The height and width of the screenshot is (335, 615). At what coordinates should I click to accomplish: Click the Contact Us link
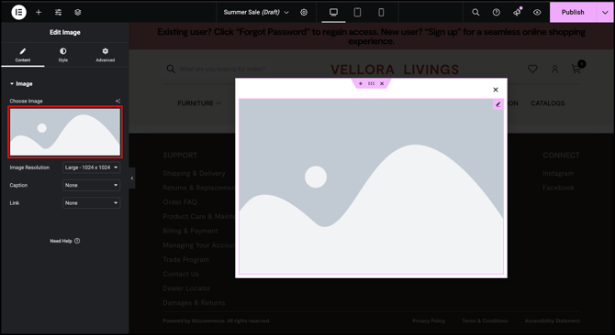click(181, 274)
